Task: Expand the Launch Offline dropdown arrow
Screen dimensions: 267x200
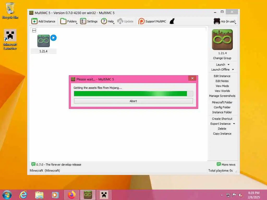Action: 233,70
